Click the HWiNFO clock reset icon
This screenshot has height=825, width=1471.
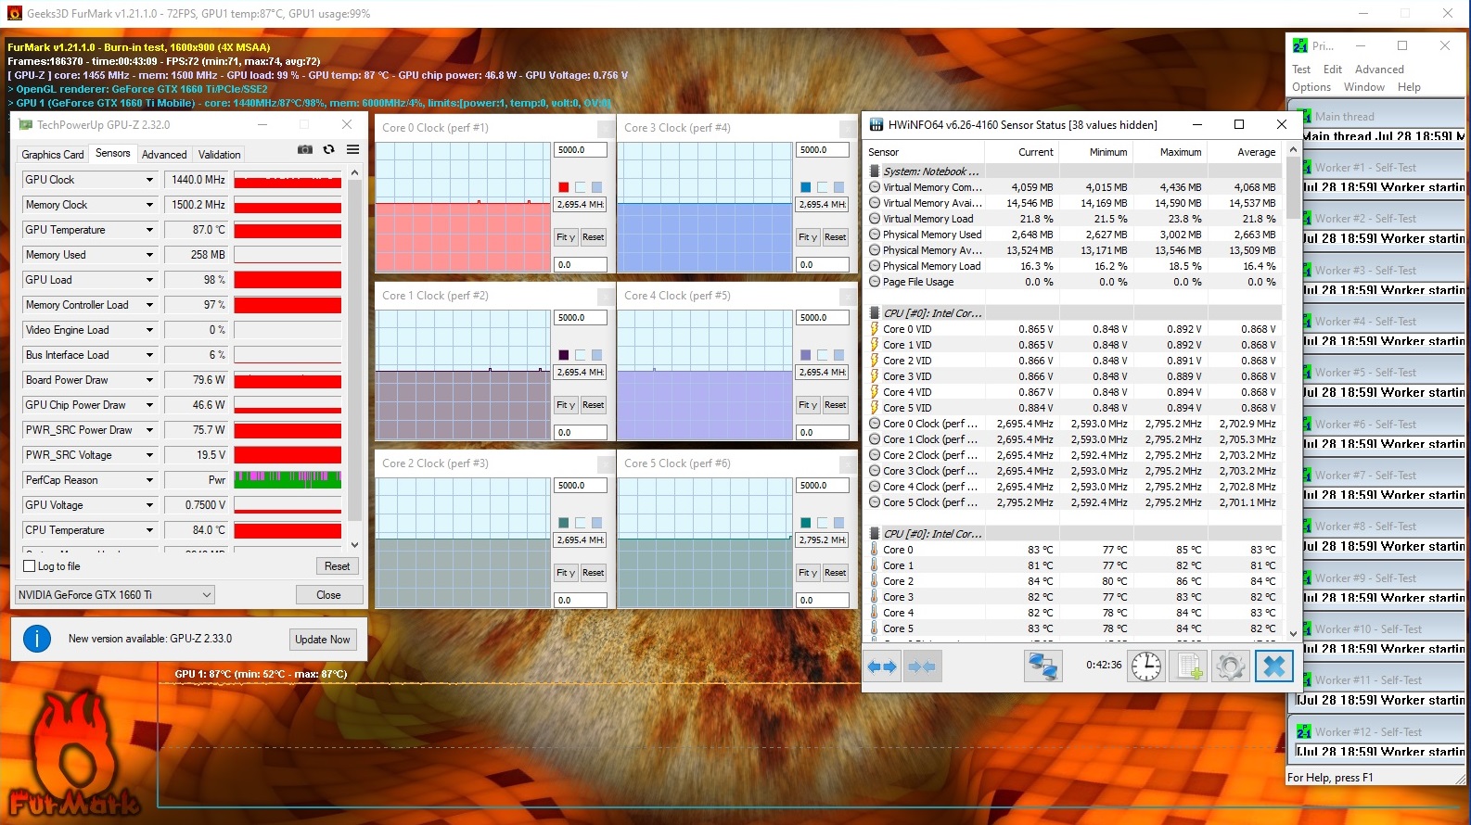1146,666
